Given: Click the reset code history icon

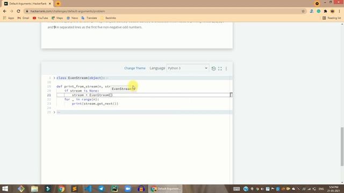Looking at the screenshot, I should pyautogui.click(x=213, y=69).
